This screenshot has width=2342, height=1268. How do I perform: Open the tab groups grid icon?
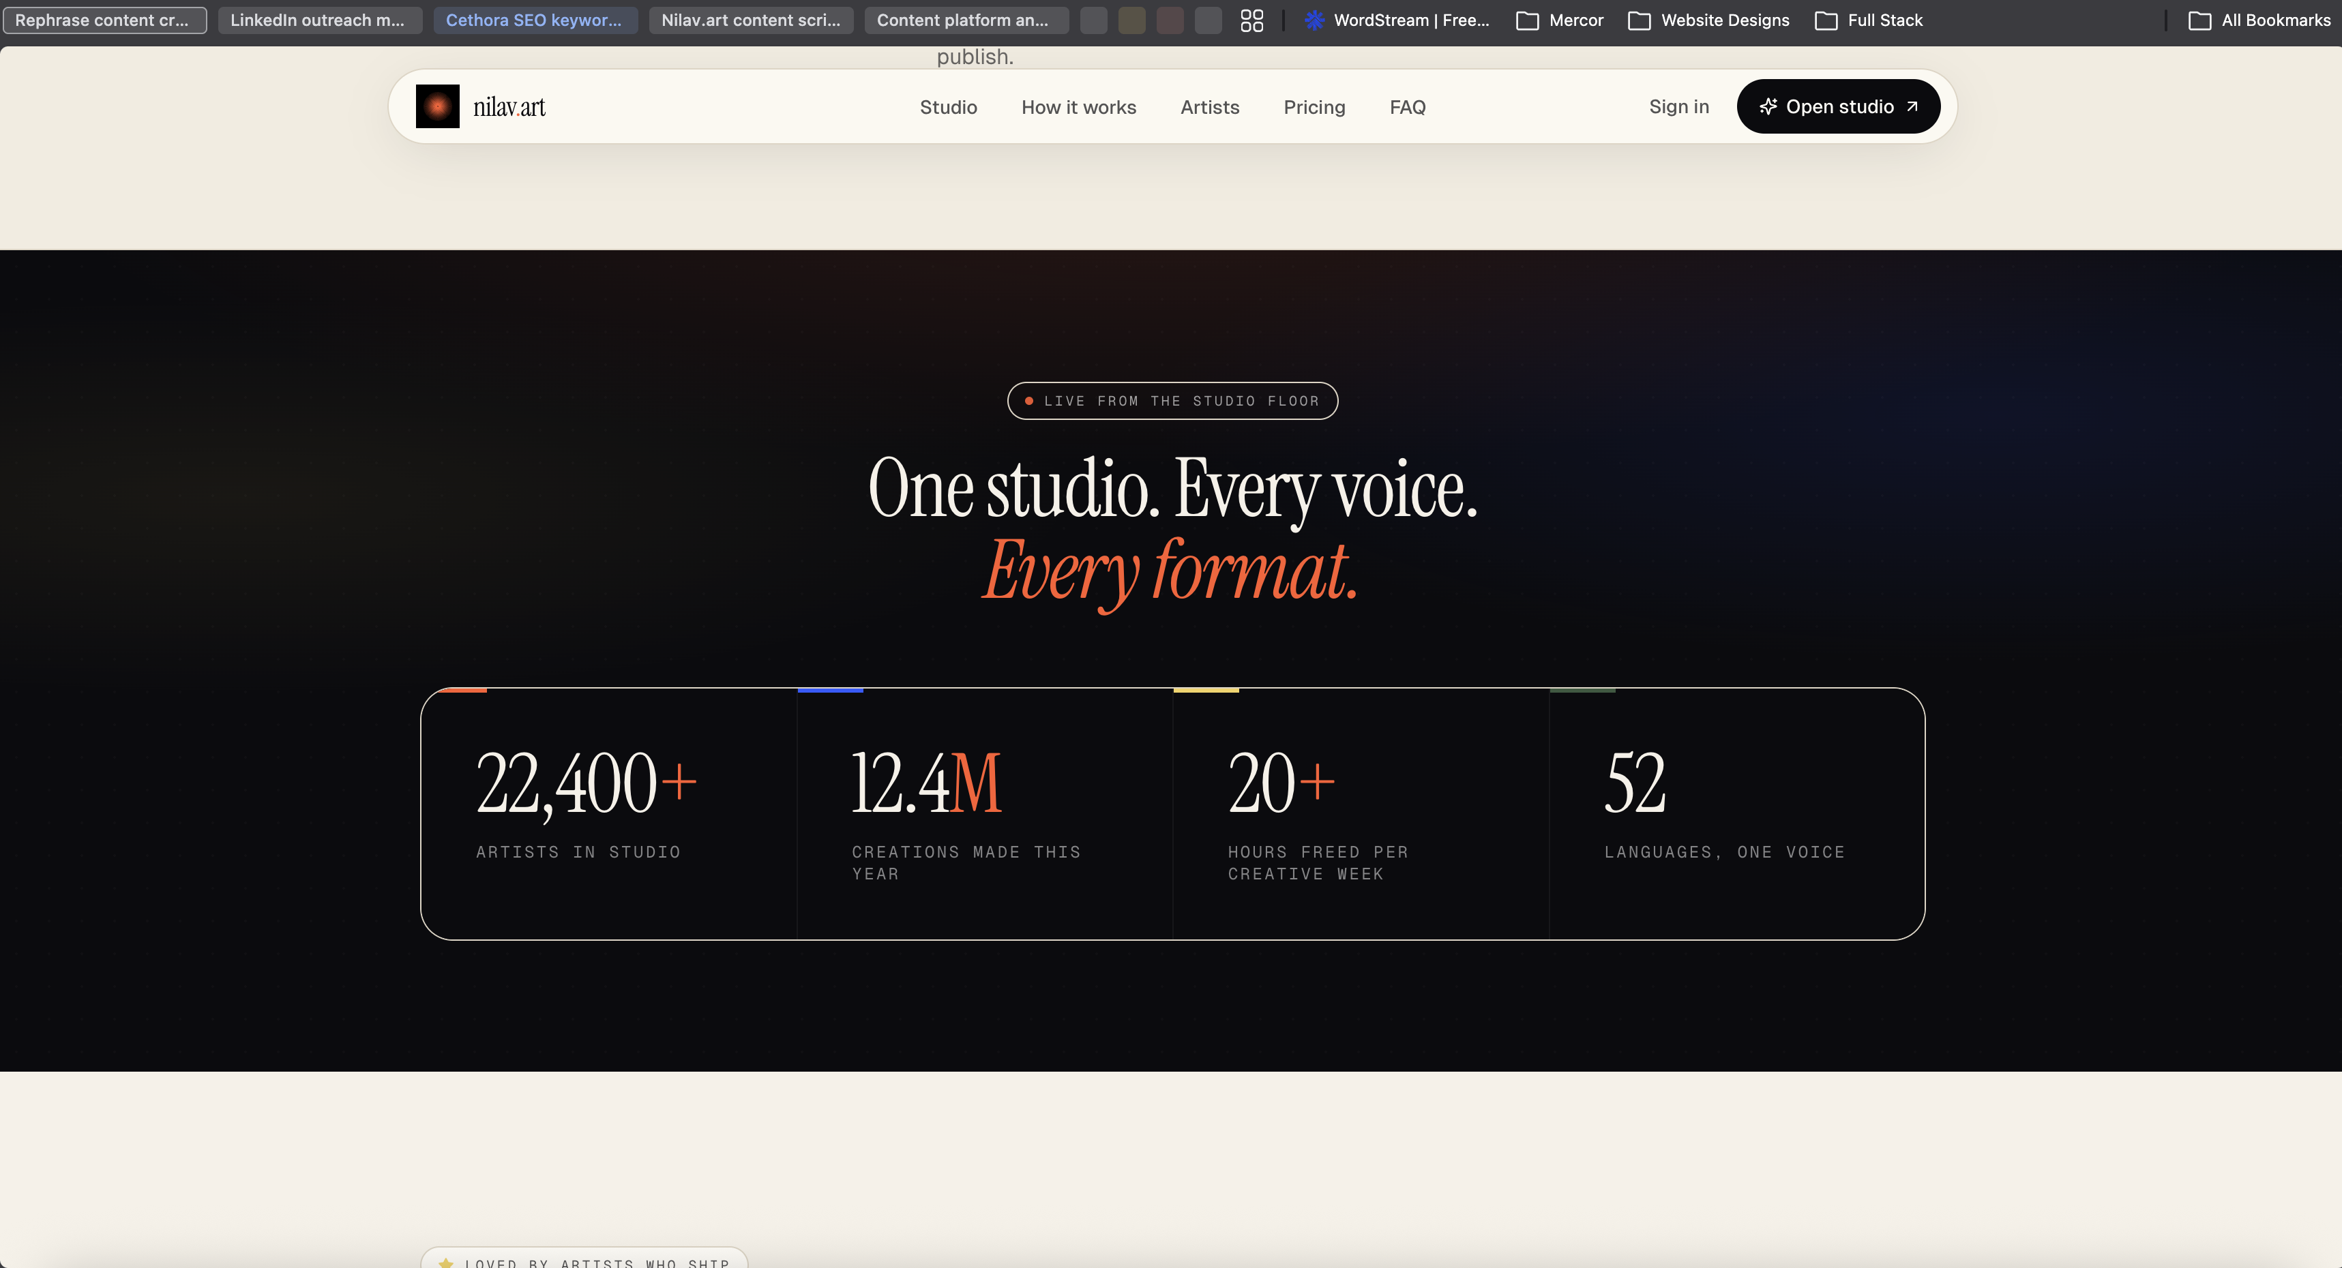(1252, 20)
